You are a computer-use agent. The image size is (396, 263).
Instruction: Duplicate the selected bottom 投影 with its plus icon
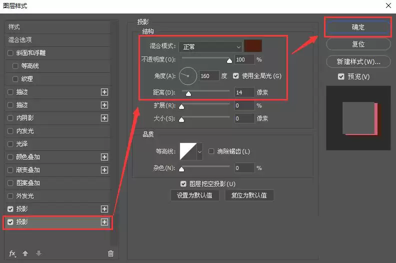point(104,222)
